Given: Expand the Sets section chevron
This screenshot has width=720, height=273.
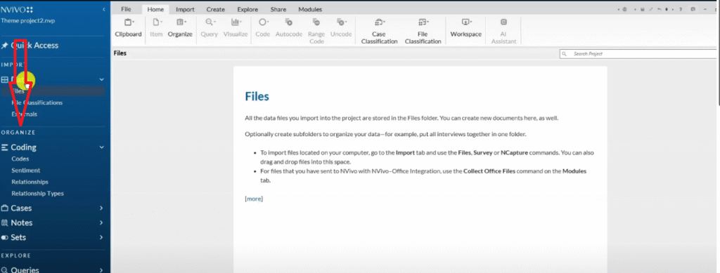Looking at the screenshot, I should point(101,237).
